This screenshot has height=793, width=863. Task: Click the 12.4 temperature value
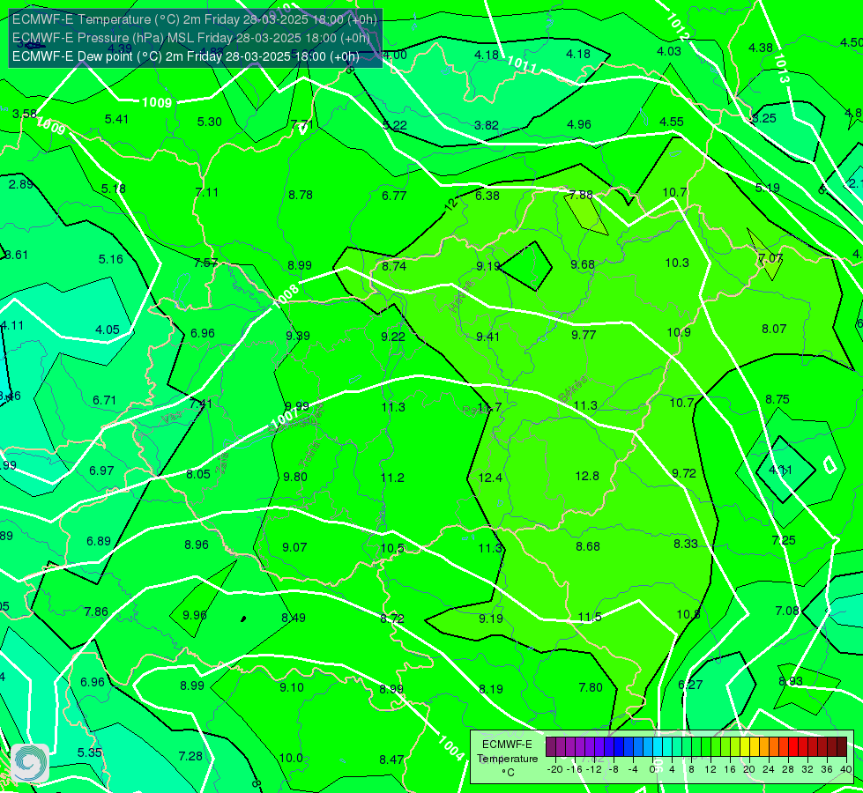coord(490,478)
